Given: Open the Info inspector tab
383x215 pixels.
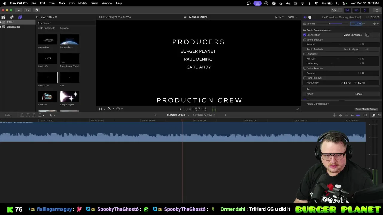Looking at the screenshot, I should 310,17.
